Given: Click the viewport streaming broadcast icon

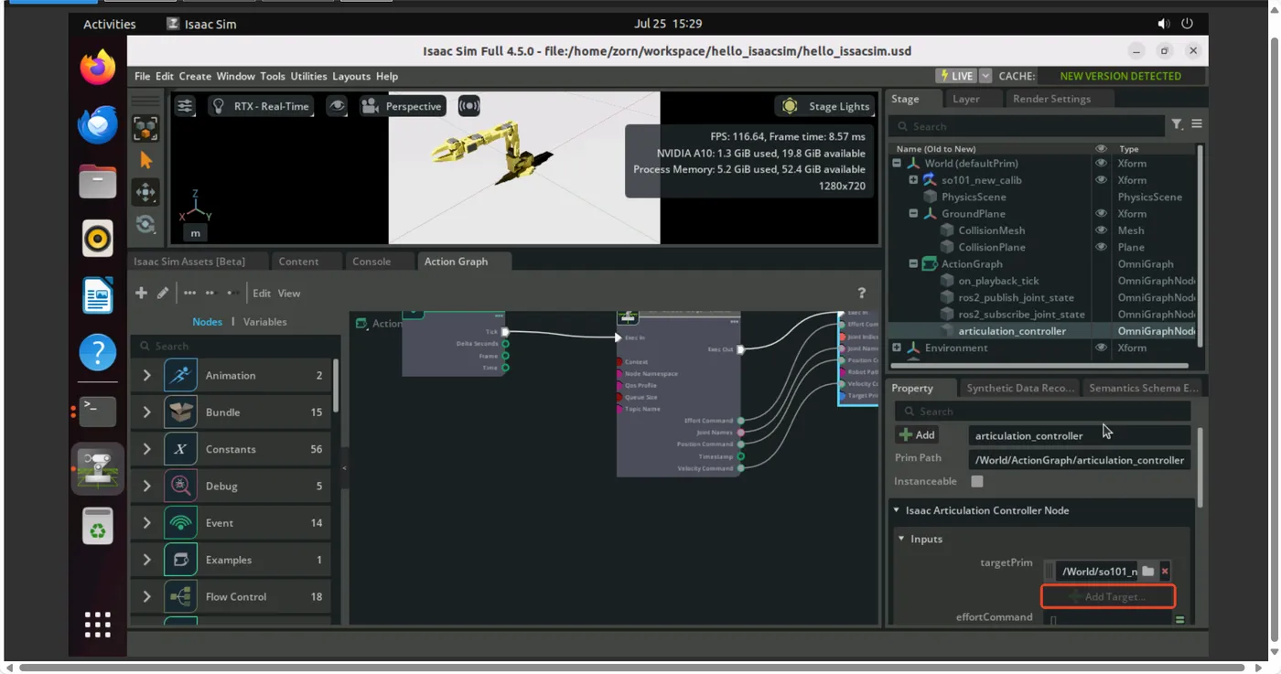Looking at the screenshot, I should pyautogui.click(x=468, y=106).
